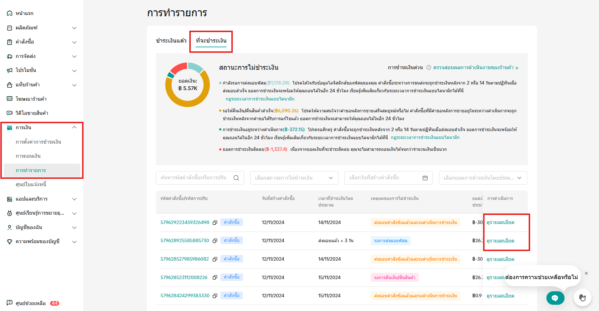Image resolution: width=599 pixels, height=311 pixels.
Task: Open การถอนเงิน in the sidebar
Action: click(x=28, y=156)
